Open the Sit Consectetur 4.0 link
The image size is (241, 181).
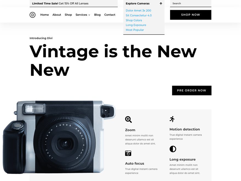pos(139,15)
